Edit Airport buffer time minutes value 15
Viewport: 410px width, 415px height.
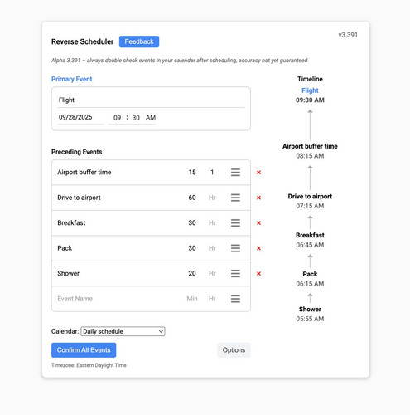(x=192, y=173)
